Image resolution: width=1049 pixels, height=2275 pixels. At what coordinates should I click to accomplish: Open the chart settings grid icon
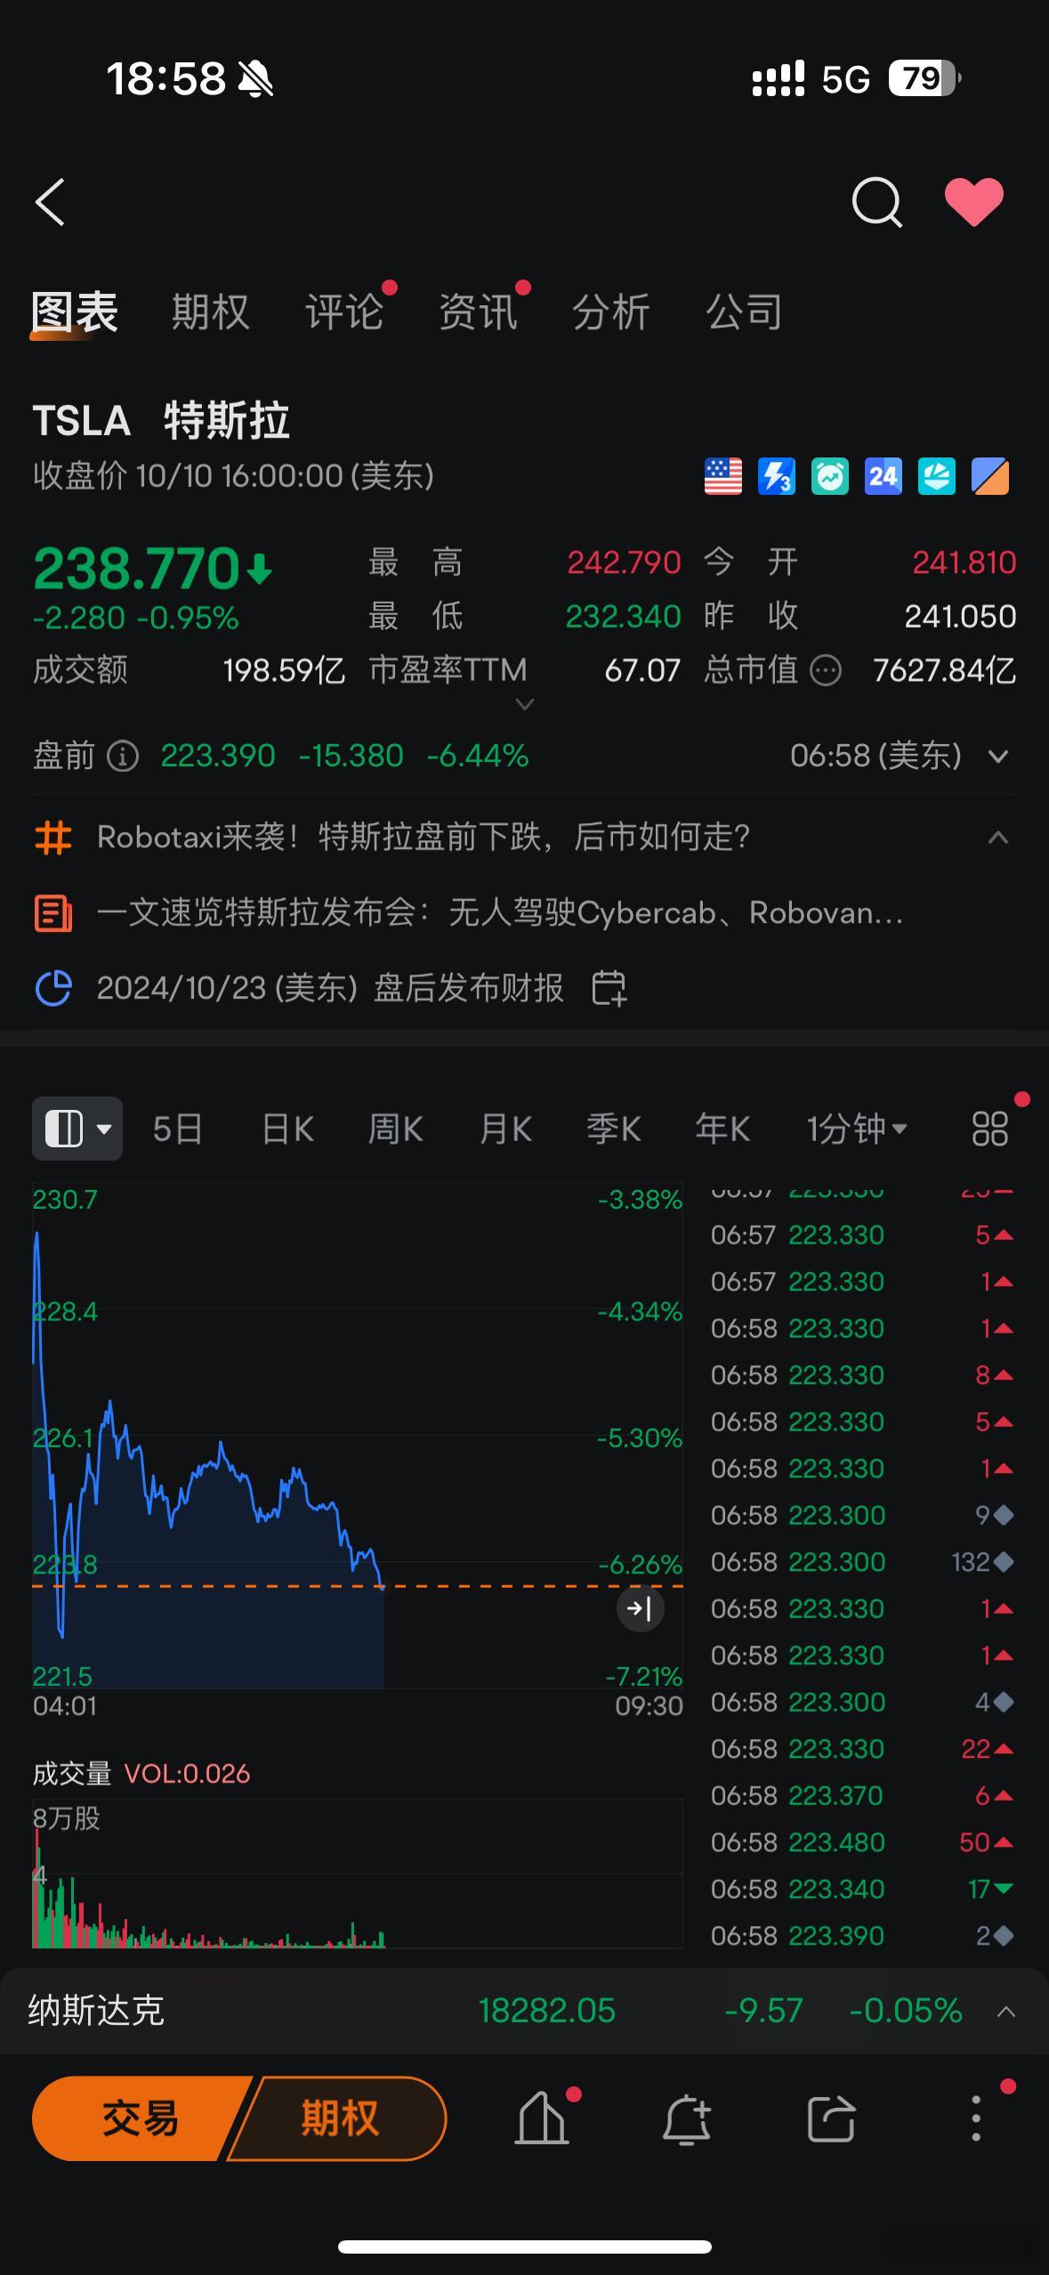pos(990,1129)
